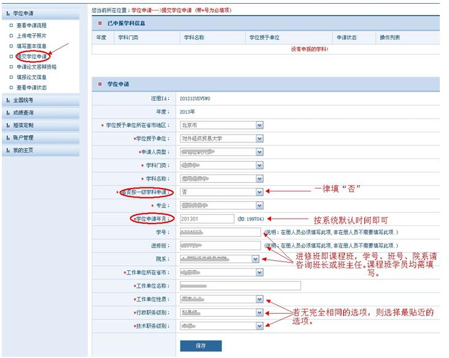449x358 pixels.
Task: Open the 是否按一级学科申请 dropdown
Action: (222, 192)
